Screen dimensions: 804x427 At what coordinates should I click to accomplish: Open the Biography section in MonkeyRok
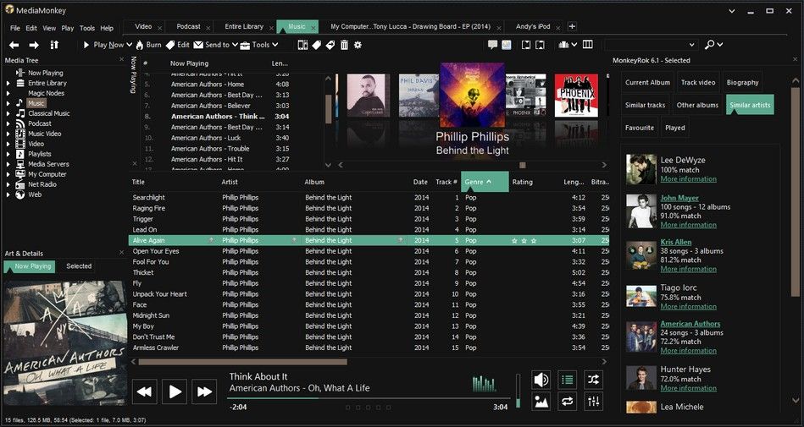(742, 82)
